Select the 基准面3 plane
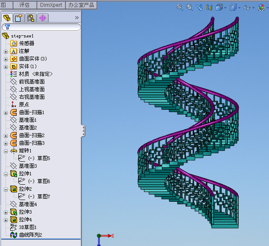This screenshot has width=269, height=246. 28,166
